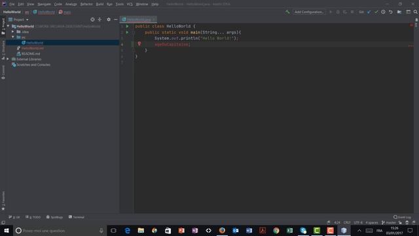Open the Help menu

pyautogui.click(x=155, y=4)
